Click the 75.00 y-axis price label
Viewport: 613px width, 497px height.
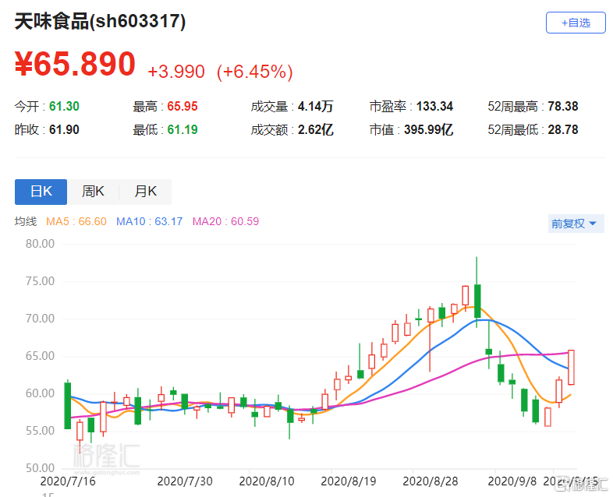click(x=40, y=281)
